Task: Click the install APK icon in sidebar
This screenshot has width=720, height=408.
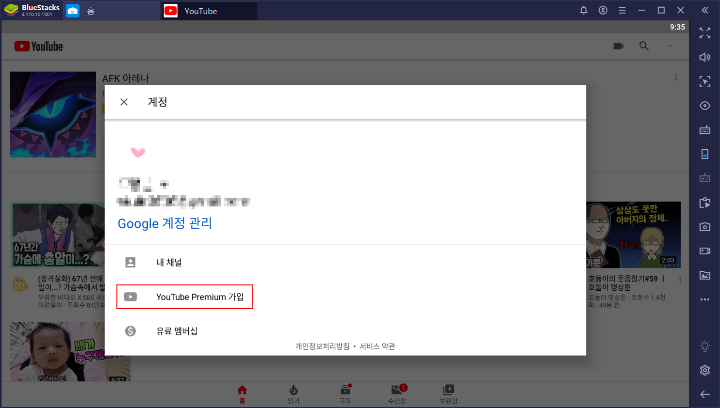Action: (705, 203)
